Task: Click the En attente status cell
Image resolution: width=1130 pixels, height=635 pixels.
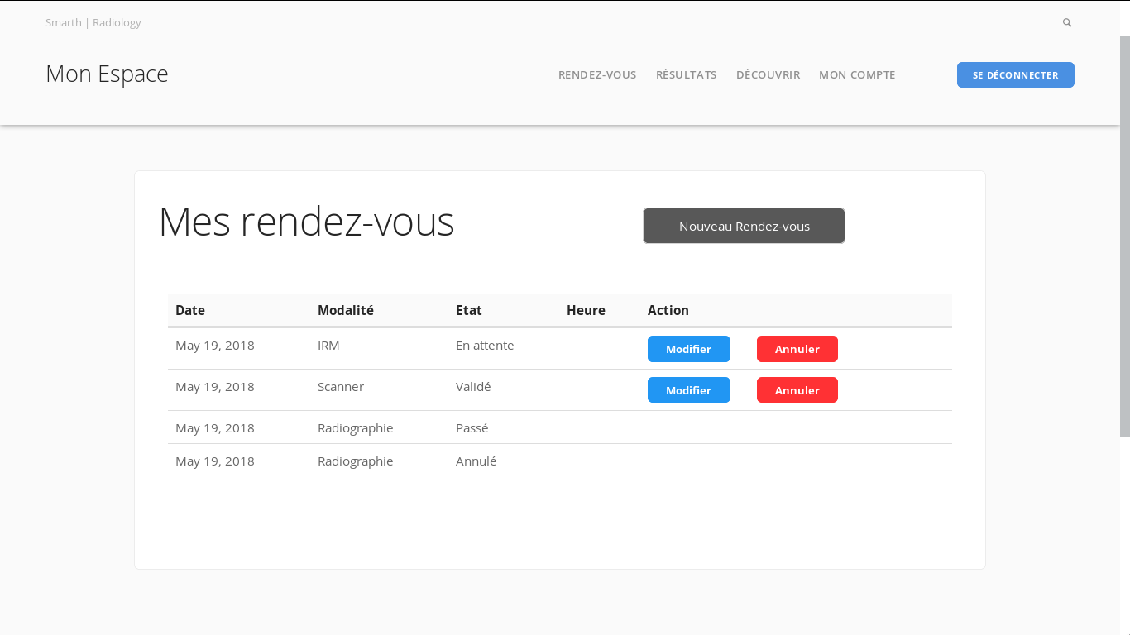Action: 485,345
